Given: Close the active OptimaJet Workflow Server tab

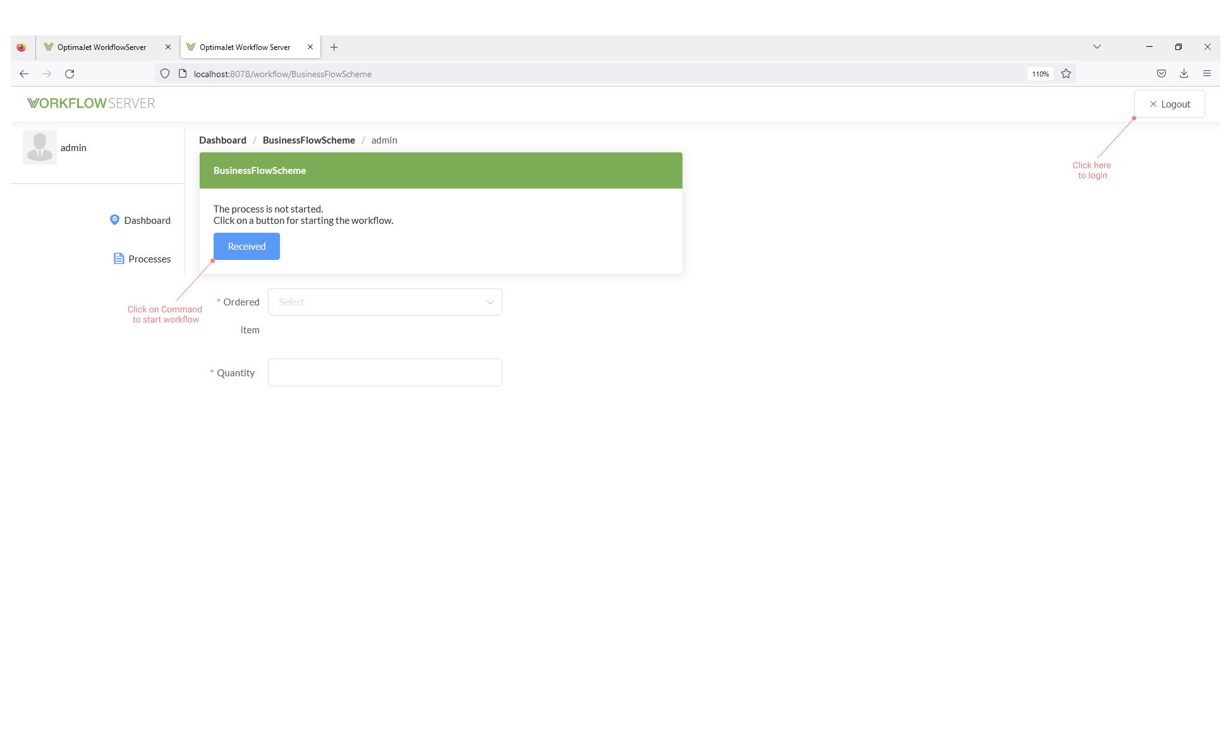Looking at the screenshot, I should 310,47.
